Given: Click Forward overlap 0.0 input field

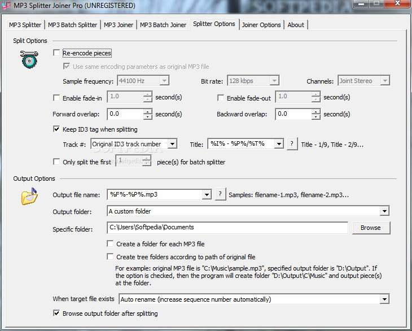Looking at the screenshot, I should [x=125, y=114].
